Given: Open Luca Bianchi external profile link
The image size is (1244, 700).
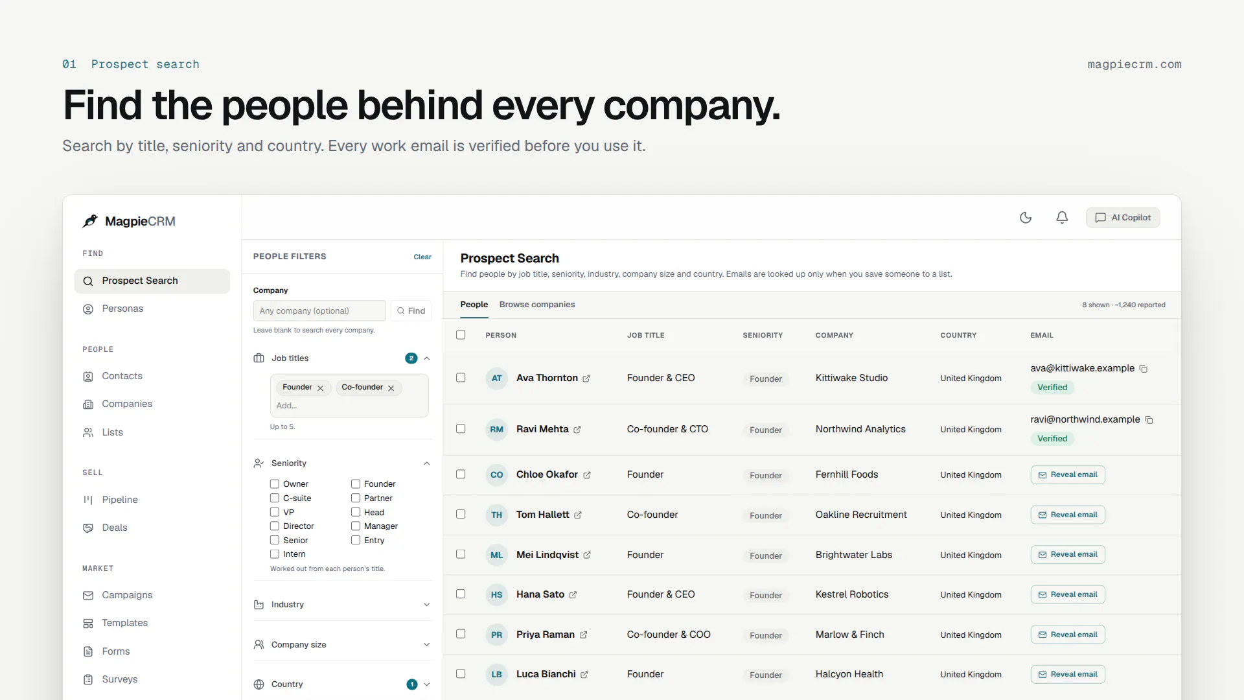Looking at the screenshot, I should [584, 675].
